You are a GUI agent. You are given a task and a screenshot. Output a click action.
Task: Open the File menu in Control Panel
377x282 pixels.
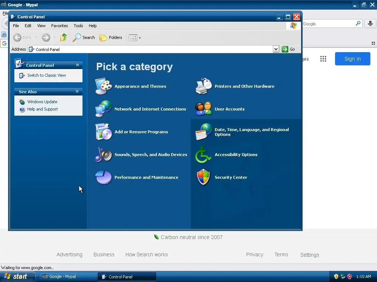[16, 26]
